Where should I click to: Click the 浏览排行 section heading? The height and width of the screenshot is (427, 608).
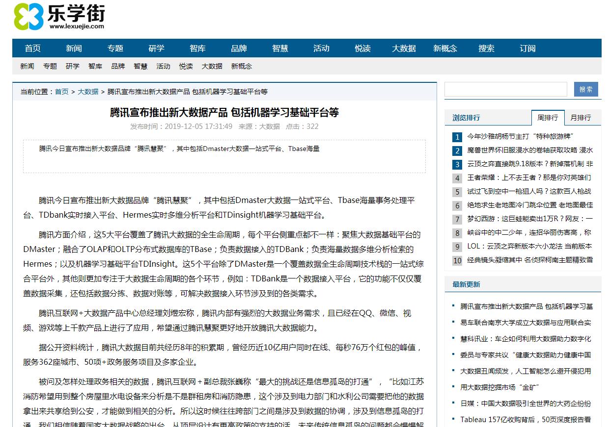point(466,118)
